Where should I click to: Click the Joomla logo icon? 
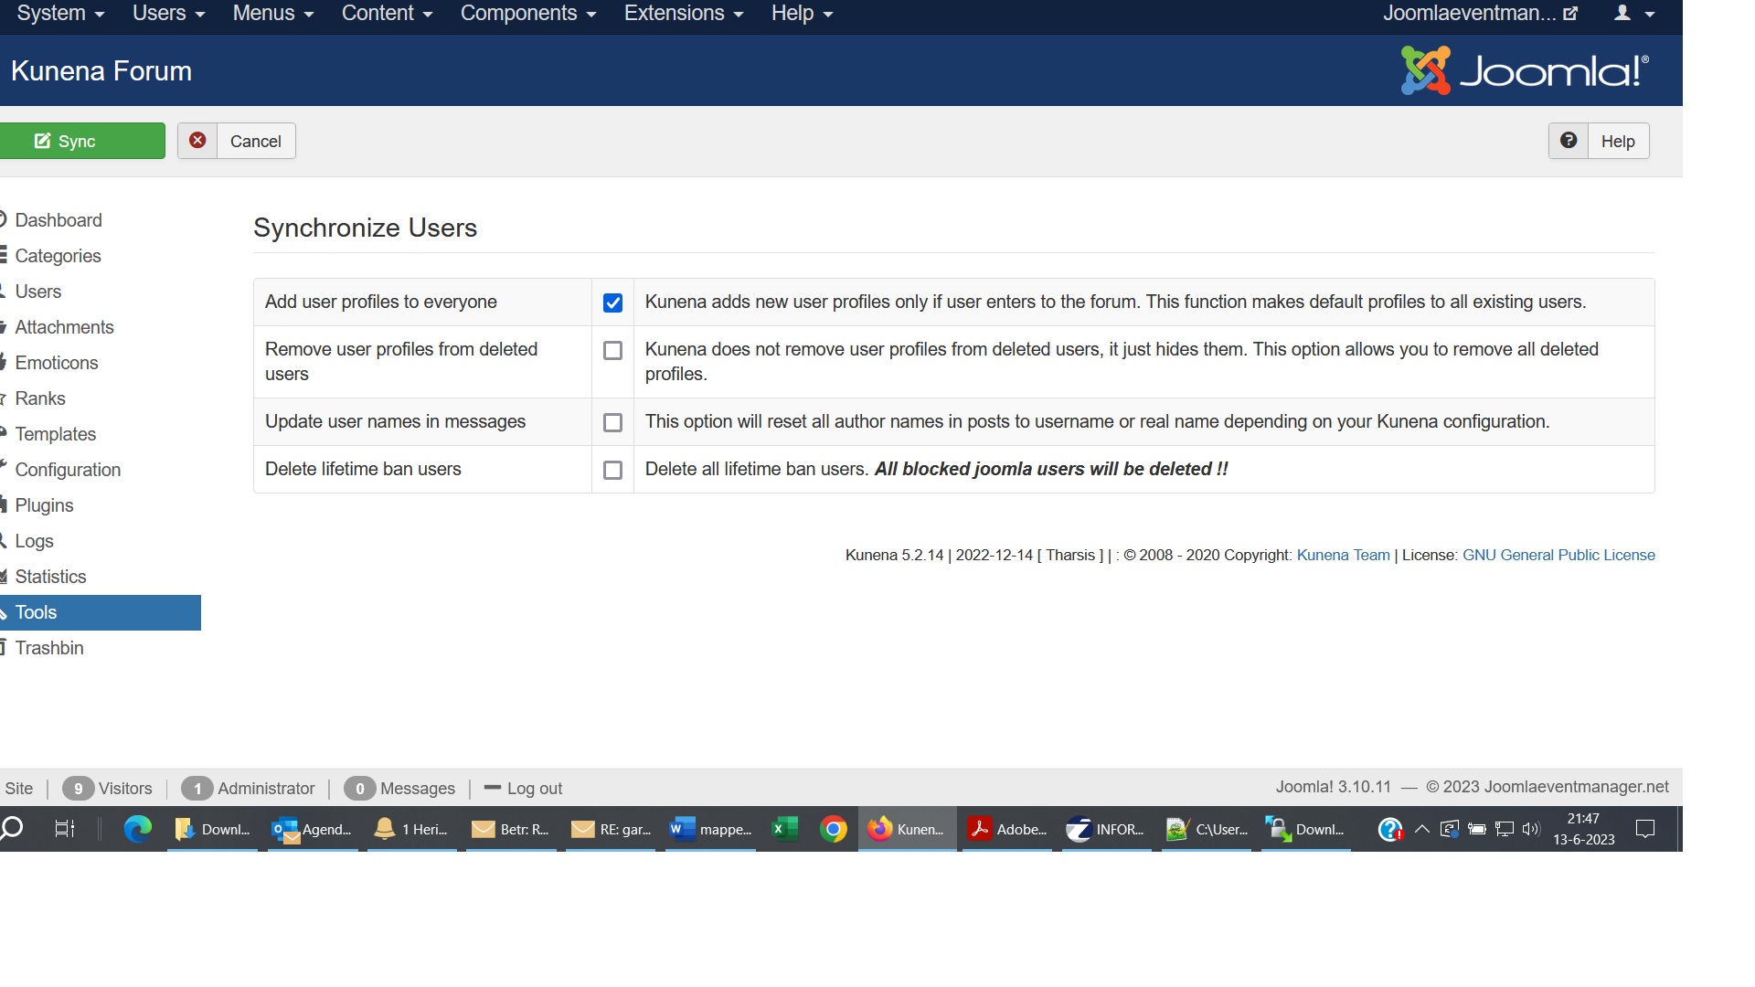click(1425, 70)
